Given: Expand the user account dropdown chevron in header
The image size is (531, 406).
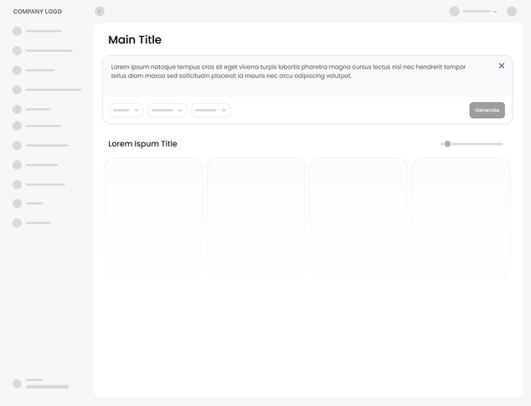Looking at the screenshot, I should pyautogui.click(x=495, y=12).
